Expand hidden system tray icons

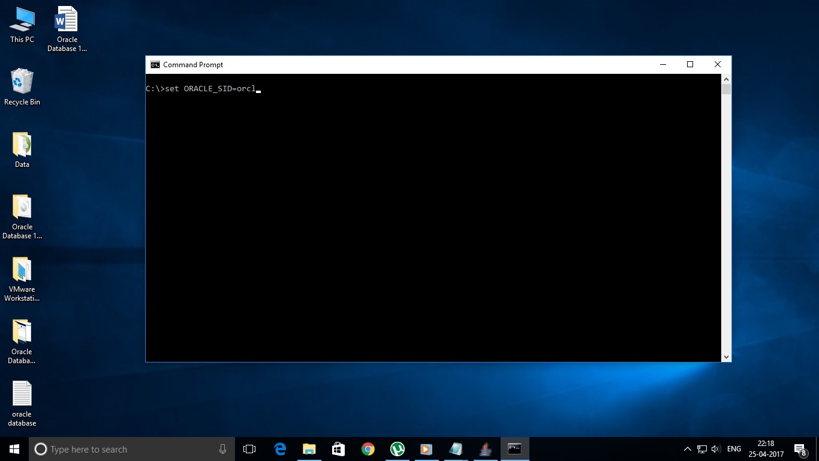pos(687,449)
